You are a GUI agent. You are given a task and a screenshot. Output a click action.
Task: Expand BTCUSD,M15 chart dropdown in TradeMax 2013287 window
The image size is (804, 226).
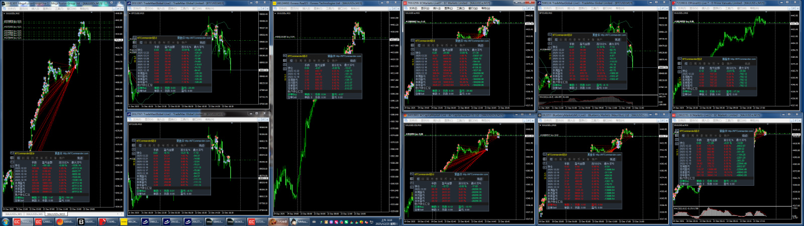coord(130,13)
